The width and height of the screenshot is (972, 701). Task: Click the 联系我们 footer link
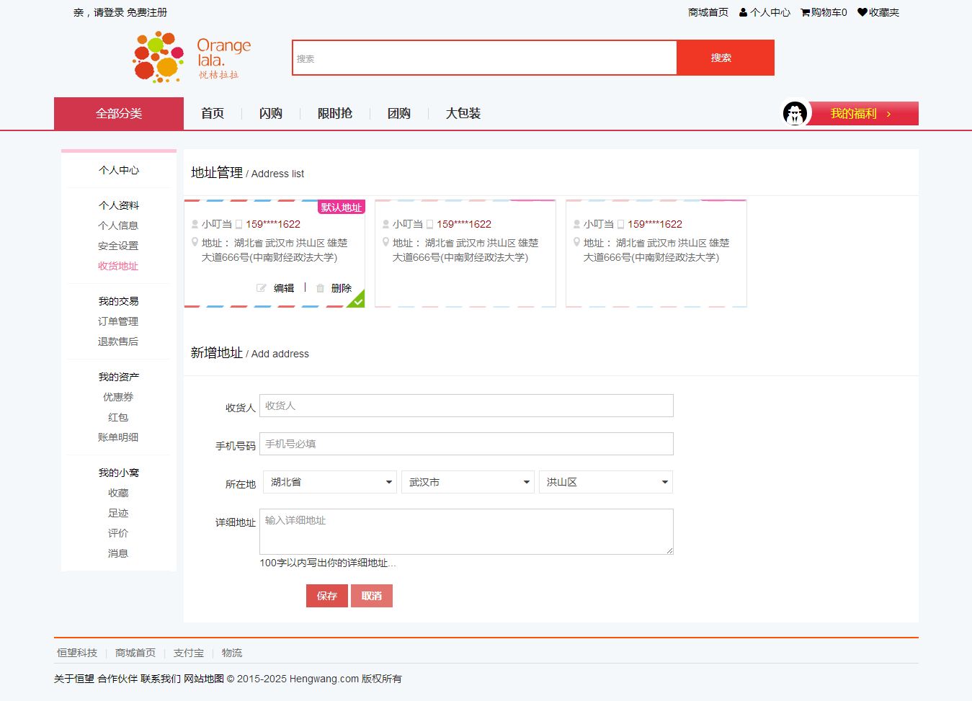(161, 679)
